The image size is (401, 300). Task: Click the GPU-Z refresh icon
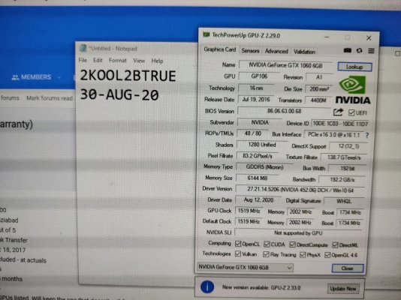(359, 50)
